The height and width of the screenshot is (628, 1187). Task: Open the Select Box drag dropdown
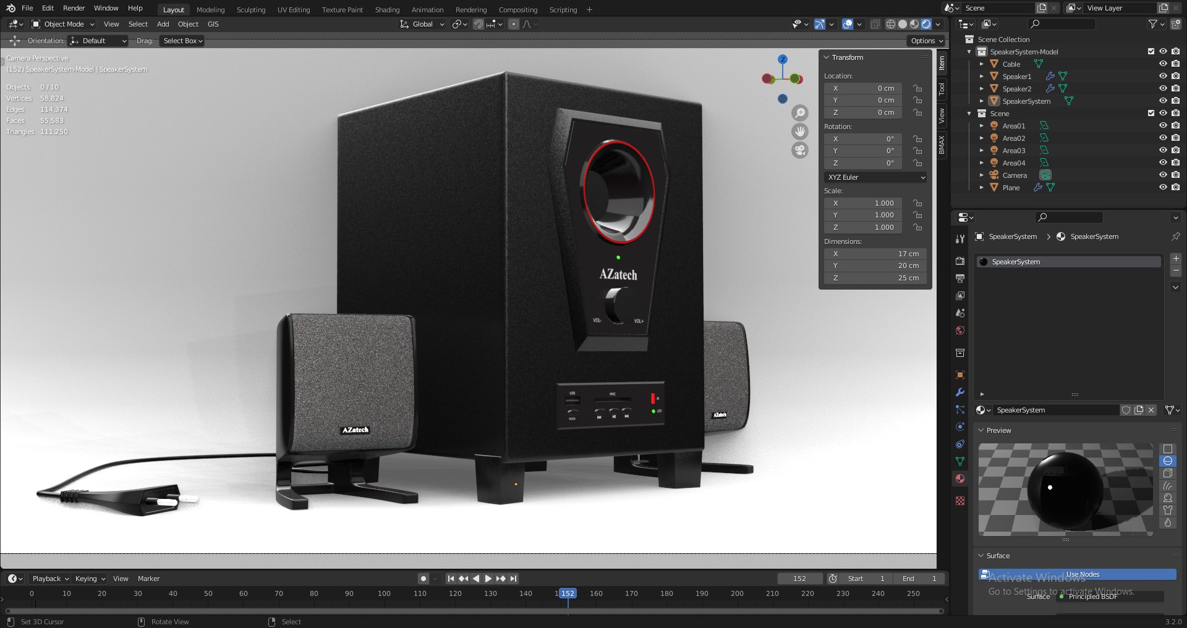coord(182,41)
